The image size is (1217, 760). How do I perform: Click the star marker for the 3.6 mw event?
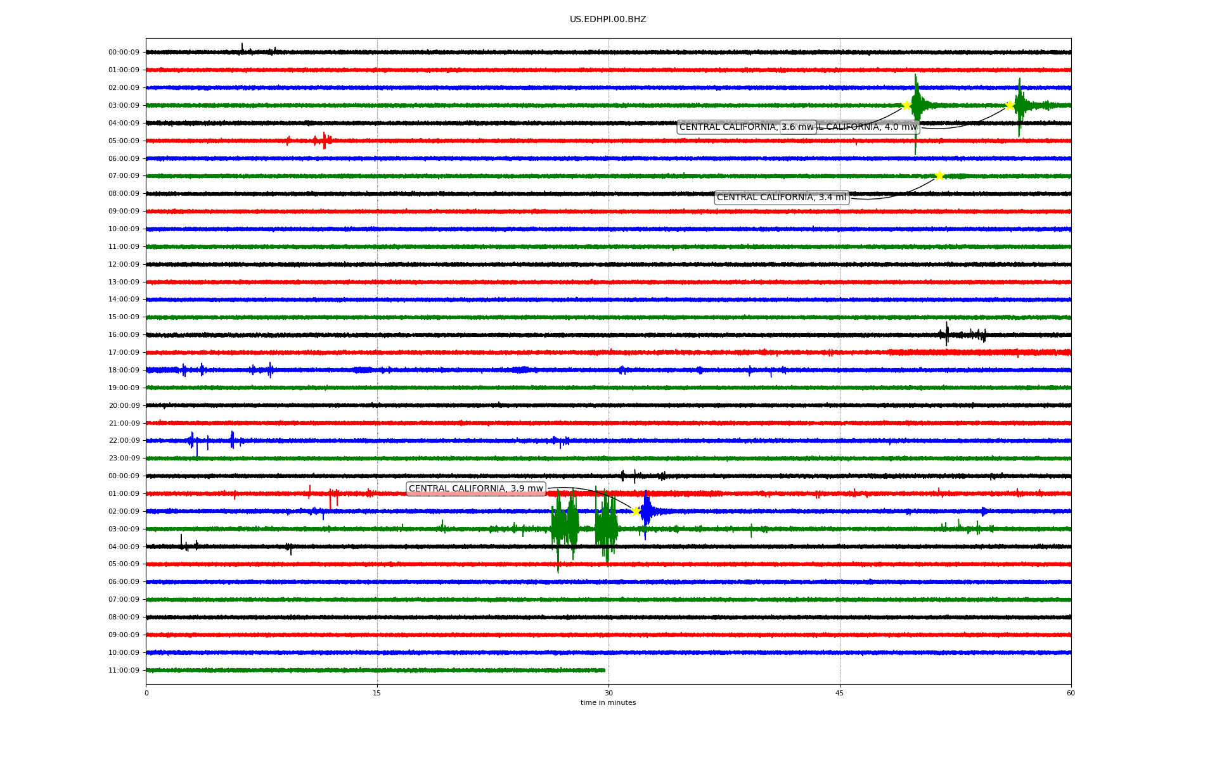pos(906,105)
